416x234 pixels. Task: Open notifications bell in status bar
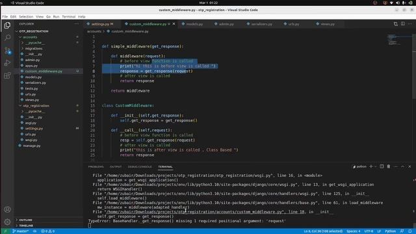click(410, 231)
